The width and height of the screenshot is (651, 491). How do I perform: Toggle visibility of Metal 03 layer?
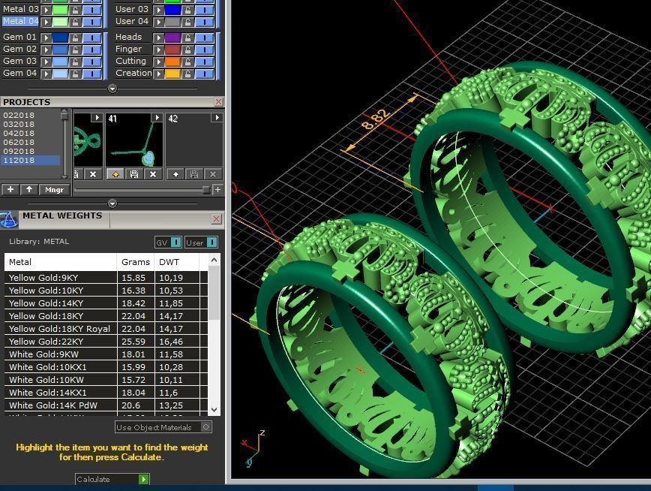(91, 10)
